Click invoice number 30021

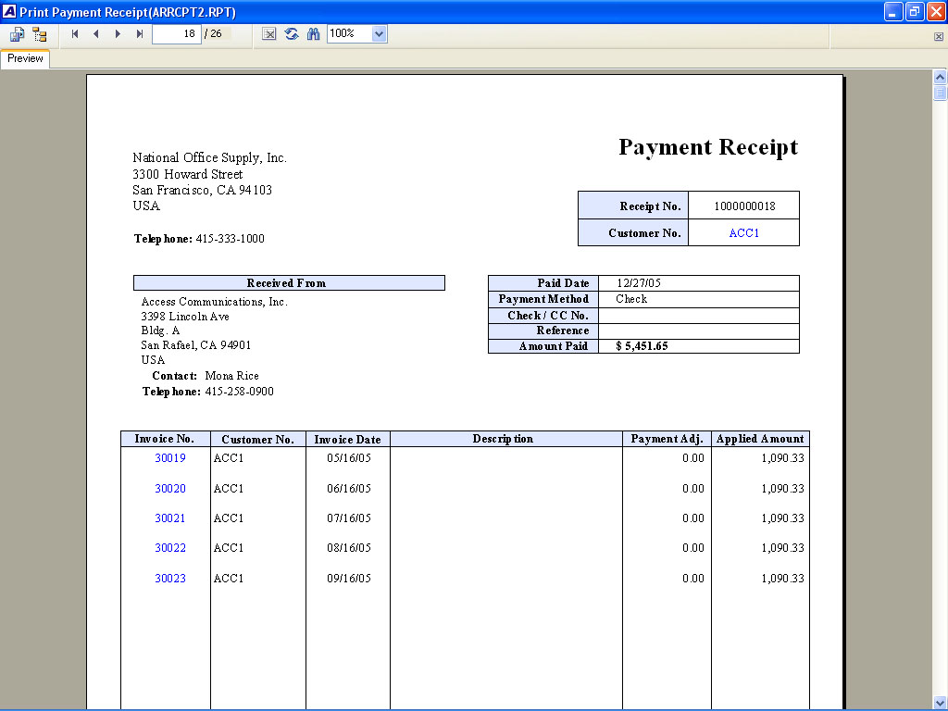169,518
